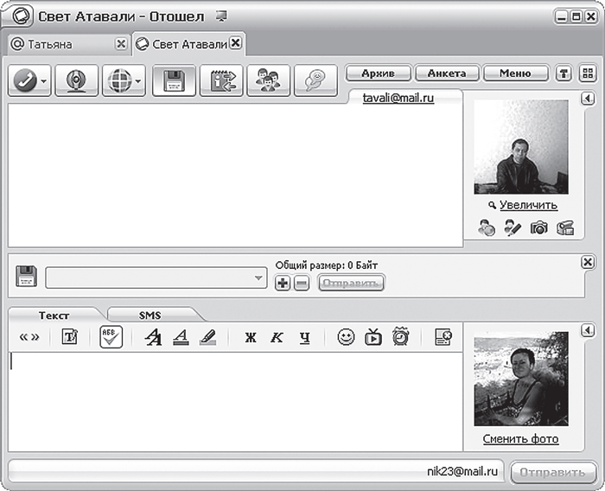Click the Сменить фото link
Screen dimensions: 605x491
pyautogui.click(x=520, y=439)
